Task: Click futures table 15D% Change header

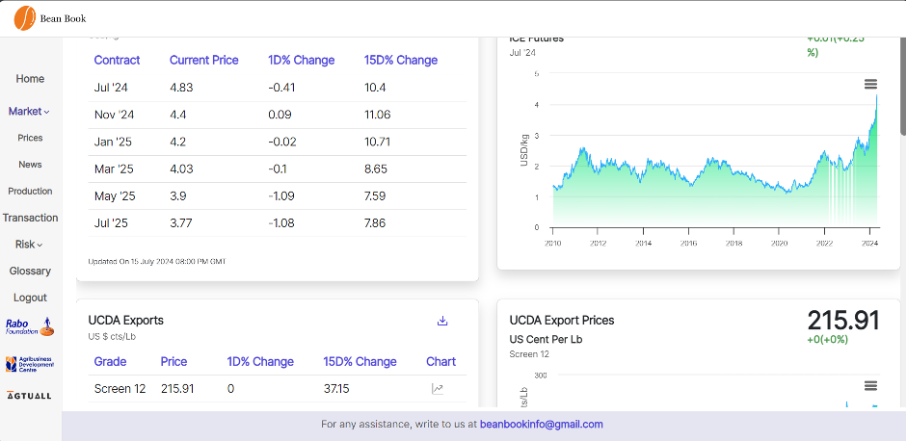Action: [401, 60]
